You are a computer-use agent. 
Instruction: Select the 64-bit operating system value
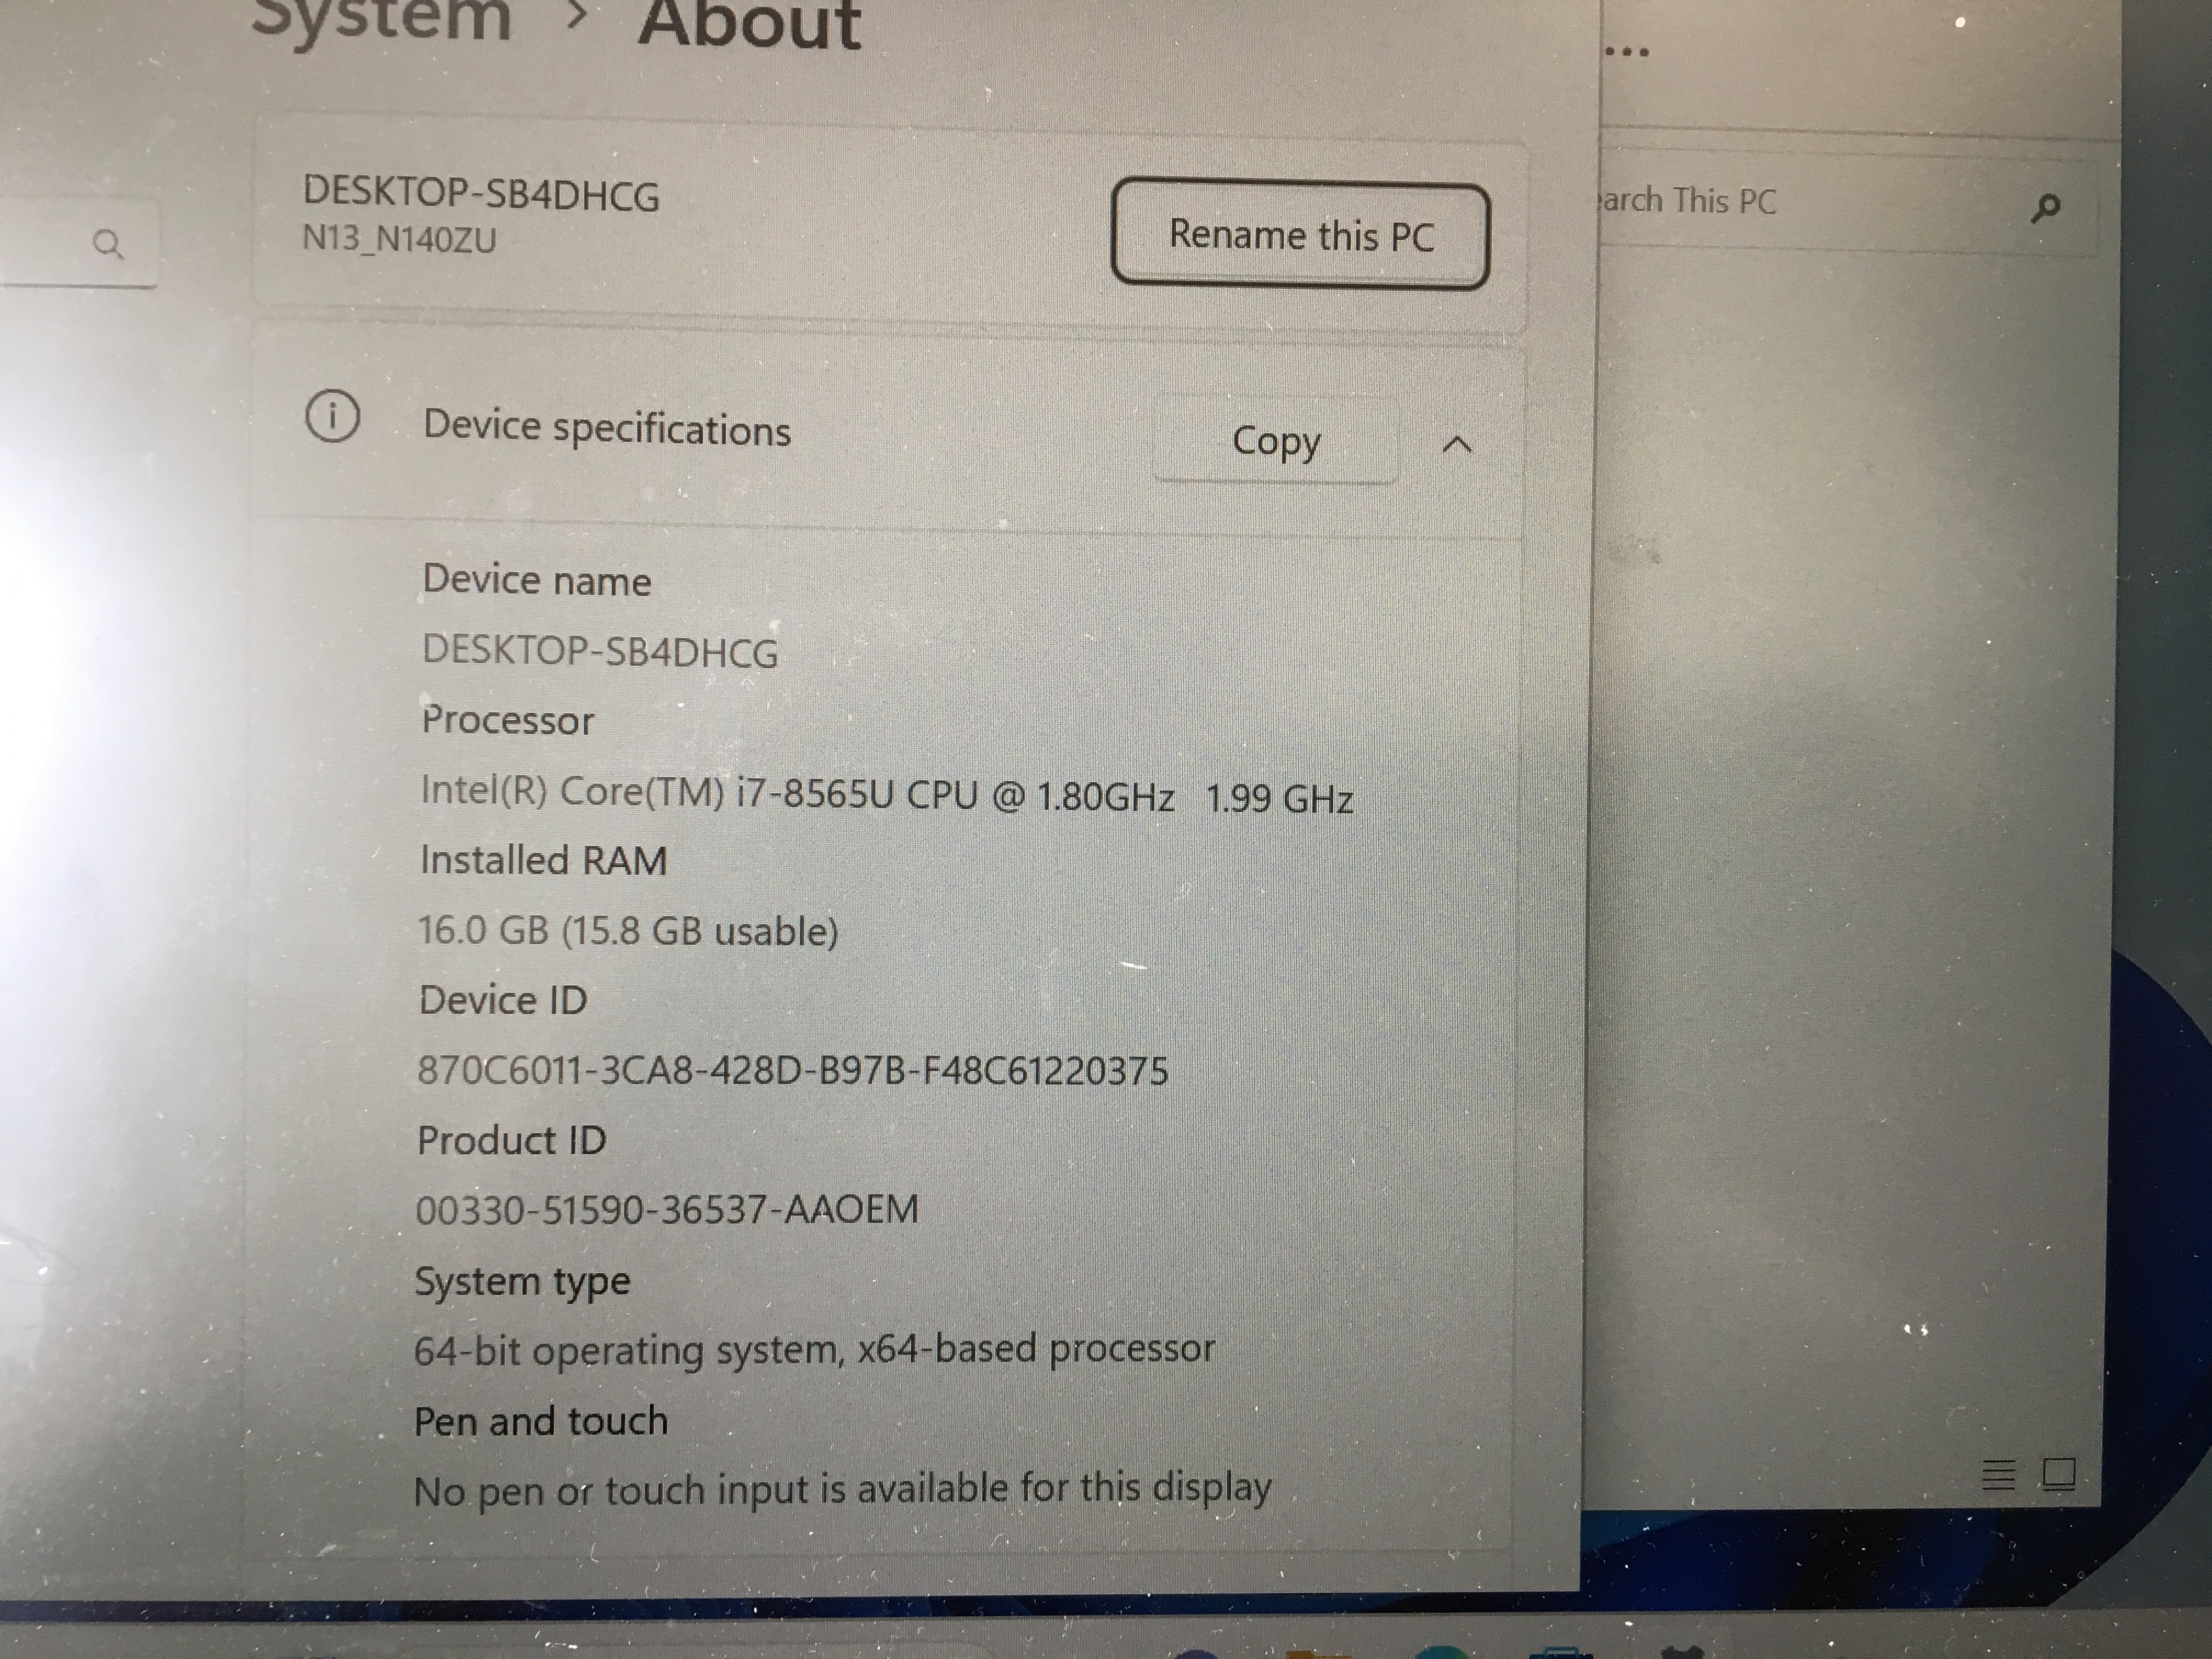(x=815, y=1350)
